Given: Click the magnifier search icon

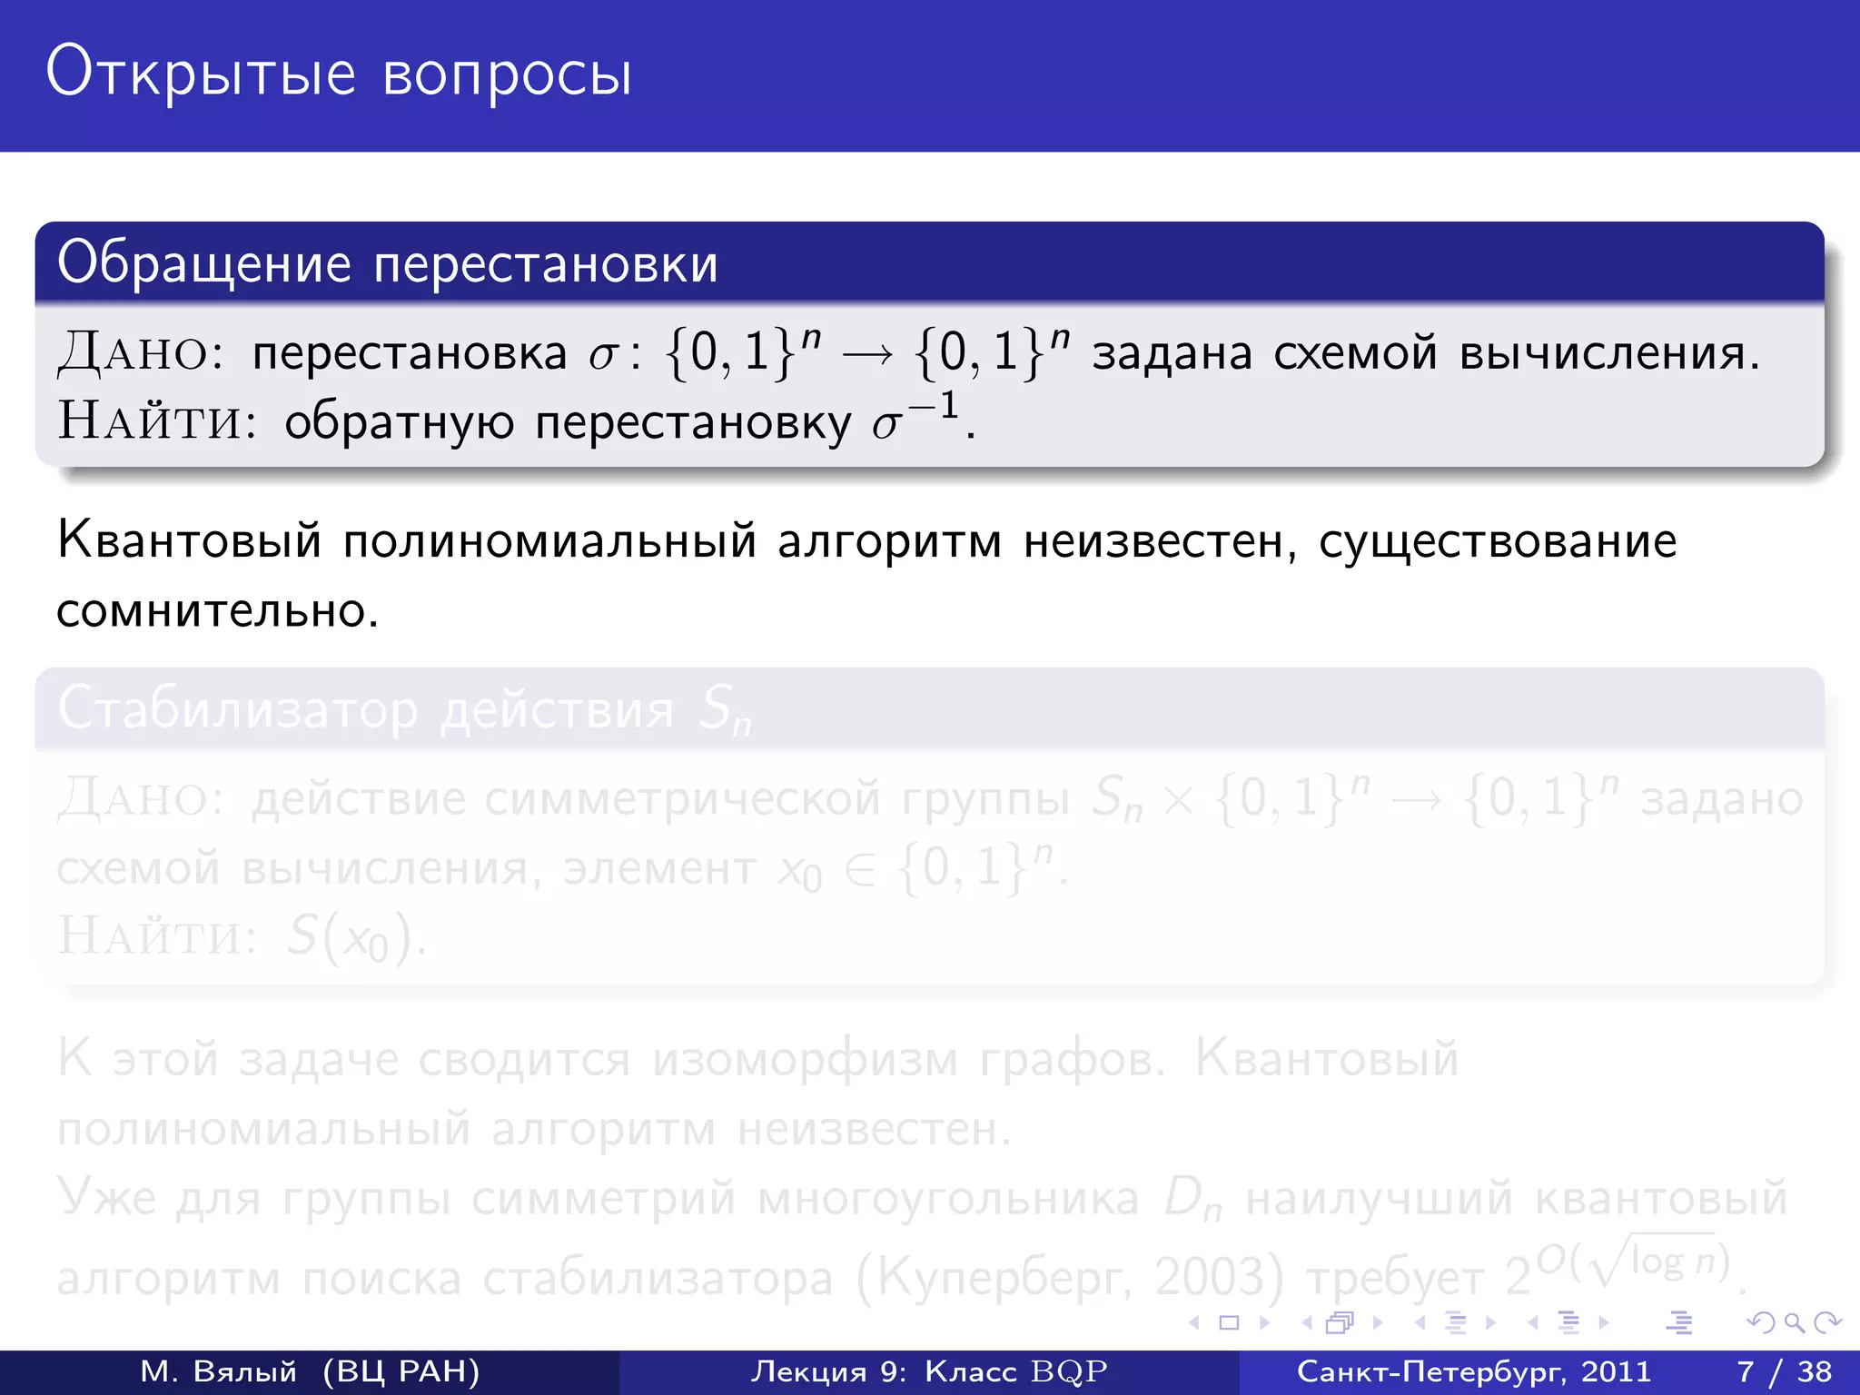Looking at the screenshot, I should (1795, 1323).
